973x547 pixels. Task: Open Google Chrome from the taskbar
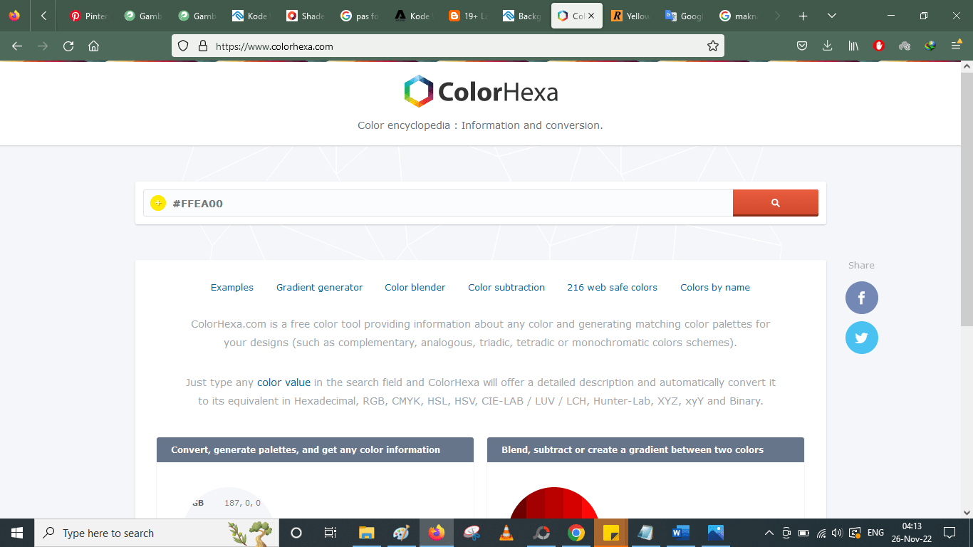(576, 533)
